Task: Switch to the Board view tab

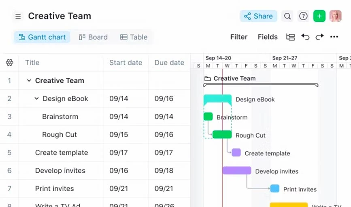Action: [x=93, y=37]
